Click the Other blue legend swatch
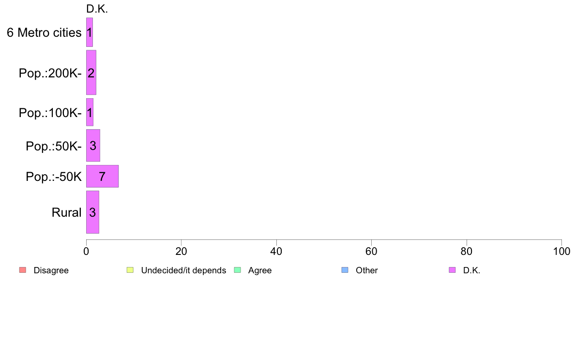575x356 pixels. pos(345,270)
